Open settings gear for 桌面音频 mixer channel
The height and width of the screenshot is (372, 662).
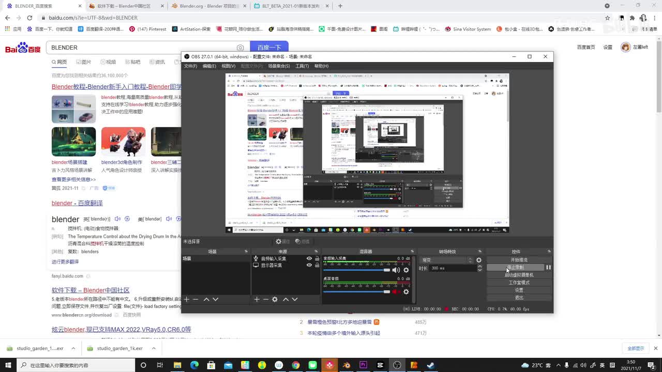coord(406,291)
